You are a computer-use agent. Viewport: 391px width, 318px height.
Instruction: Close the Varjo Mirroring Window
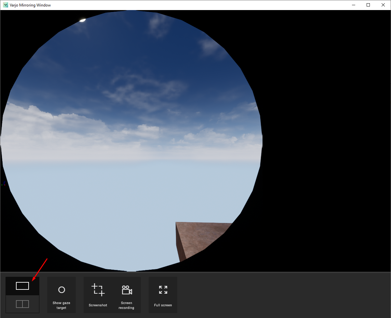pyautogui.click(x=383, y=5)
